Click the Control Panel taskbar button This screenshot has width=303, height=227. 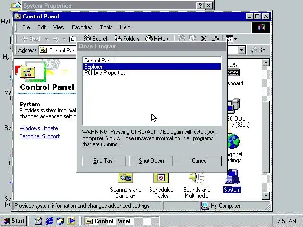tap(121, 221)
